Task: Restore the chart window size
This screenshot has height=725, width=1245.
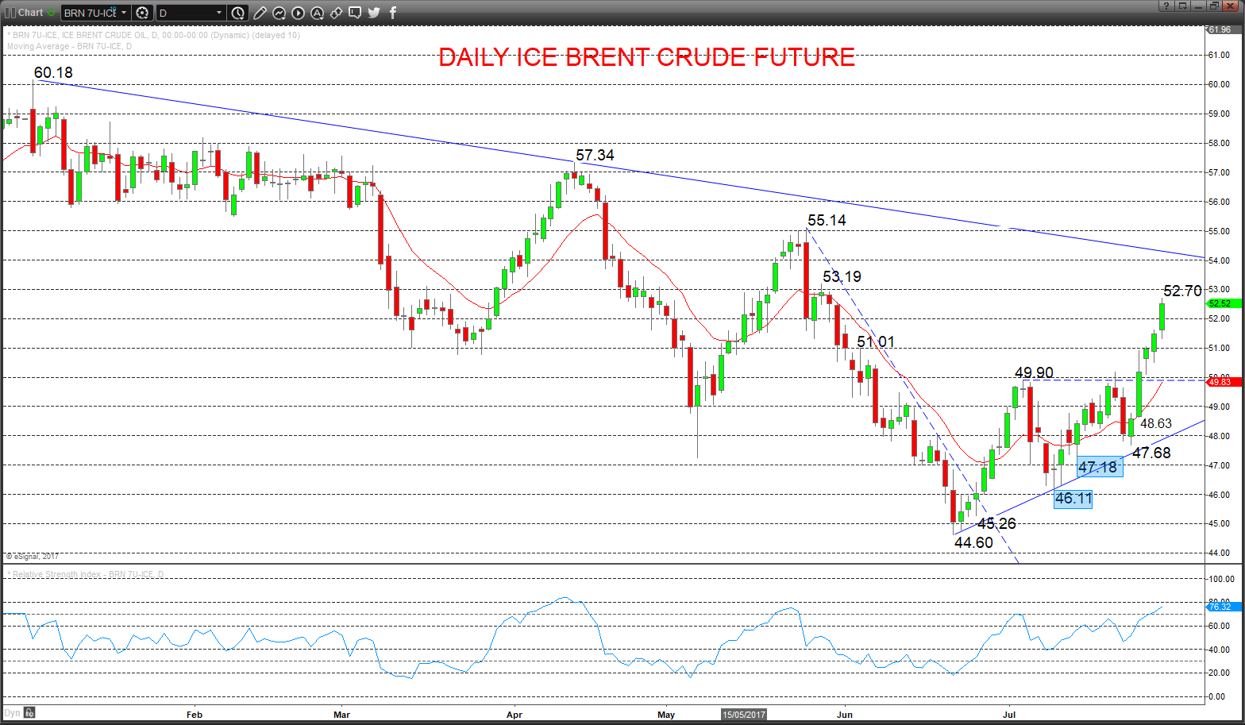Action: click(x=1213, y=6)
